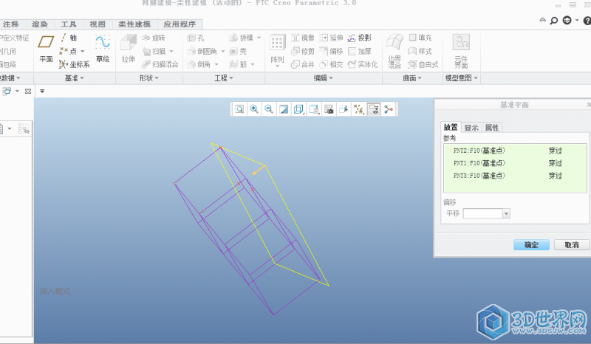
Task: Toggle annotation display icon in view toolbar
Action: click(x=374, y=109)
